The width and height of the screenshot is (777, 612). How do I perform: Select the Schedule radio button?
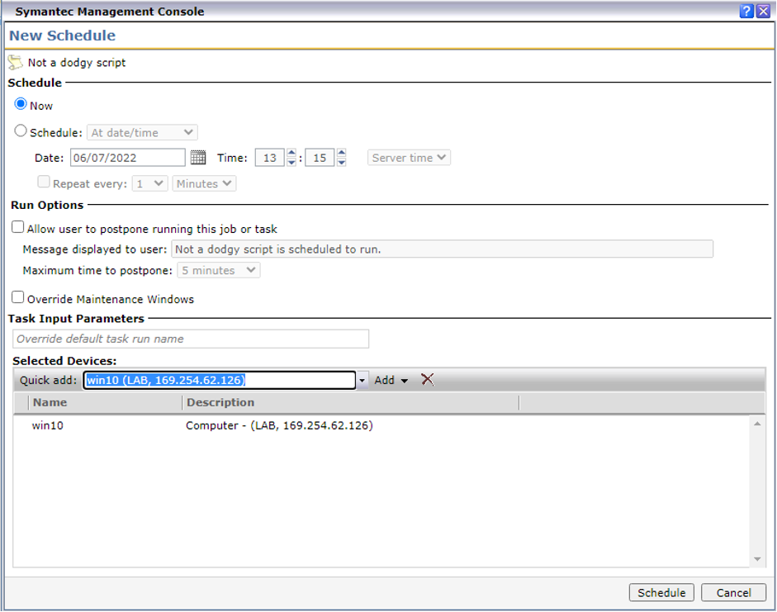[21, 130]
